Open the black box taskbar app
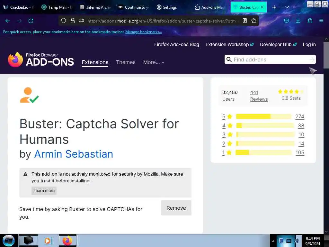329x247 pixels. (x=29, y=241)
